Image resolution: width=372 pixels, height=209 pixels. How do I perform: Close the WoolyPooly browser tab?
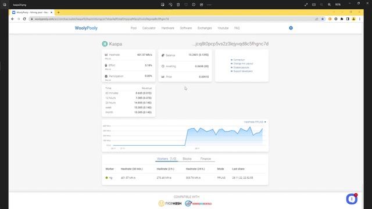coord(52,12)
